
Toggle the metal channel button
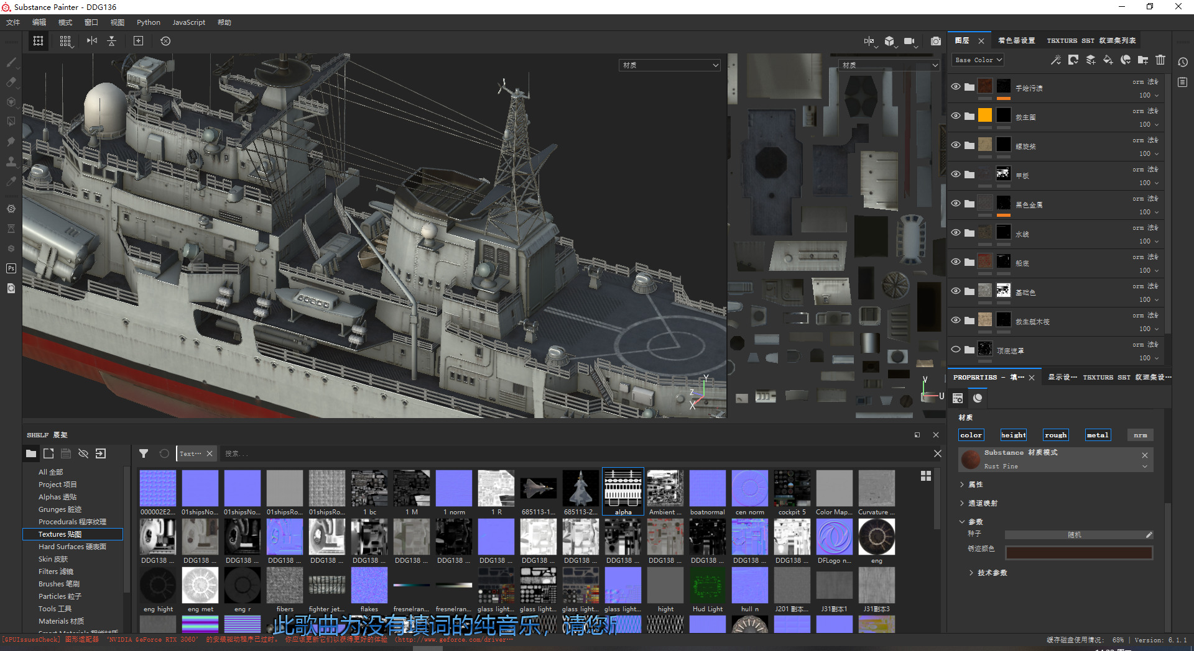(x=1098, y=435)
